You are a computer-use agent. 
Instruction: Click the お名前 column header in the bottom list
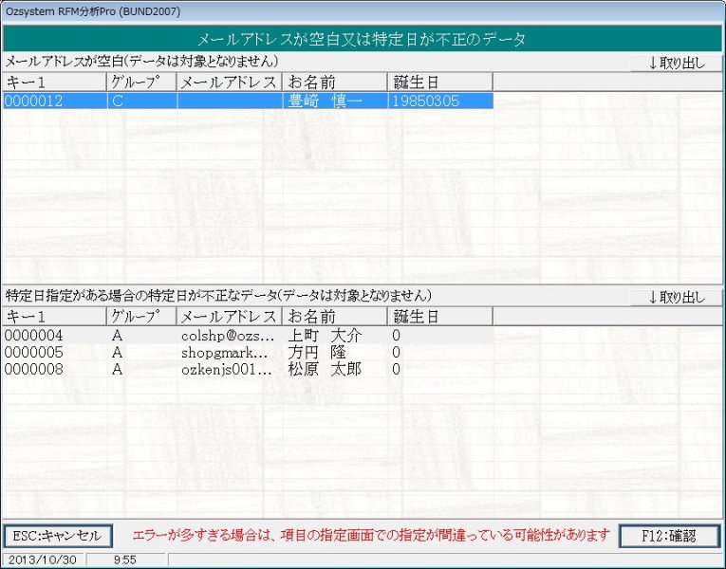pos(334,317)
